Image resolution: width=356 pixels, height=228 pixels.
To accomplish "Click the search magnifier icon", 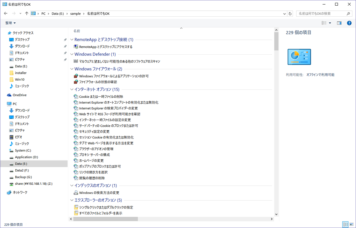I will (x=348, y=13).
